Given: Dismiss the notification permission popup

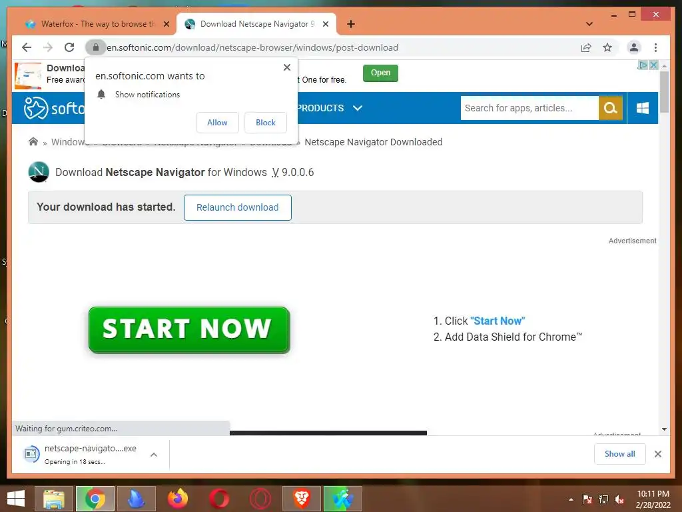Looking at the screenshot, I should click(286, 67).
